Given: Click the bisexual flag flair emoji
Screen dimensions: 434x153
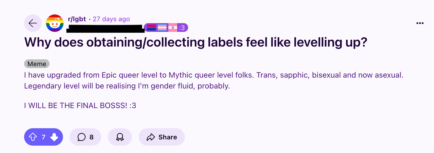Looking at the screenshot, I should point(151,27).
